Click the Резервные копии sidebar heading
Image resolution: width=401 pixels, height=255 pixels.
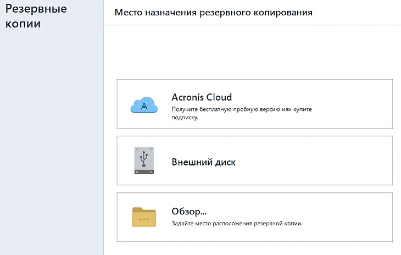pos(36,16)
